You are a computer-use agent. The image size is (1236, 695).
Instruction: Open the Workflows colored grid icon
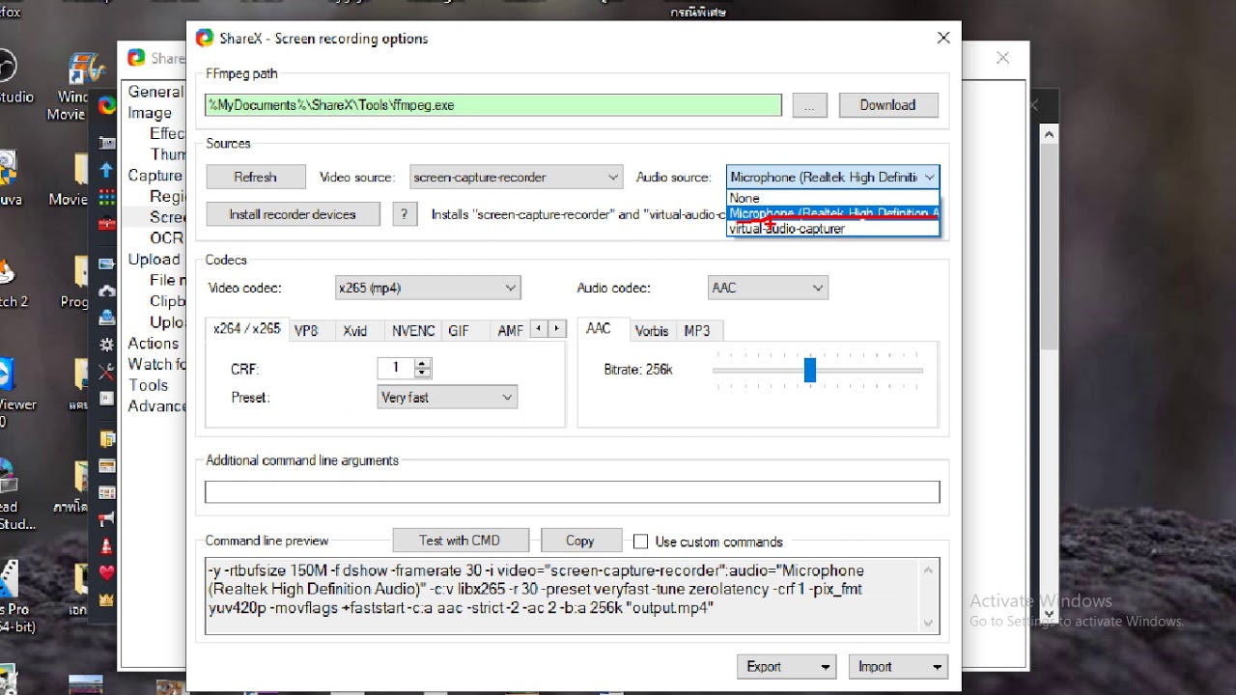click(106, 197)
